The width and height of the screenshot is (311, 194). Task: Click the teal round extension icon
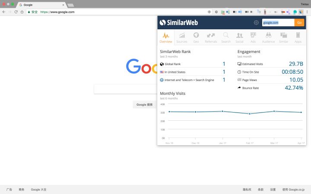pyautogui.click(x=295, y=12)
